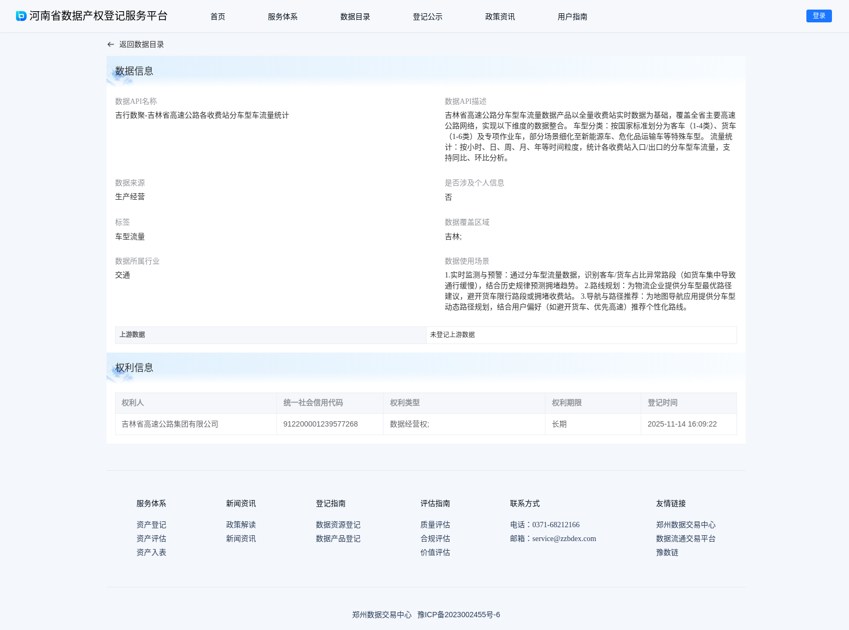The image size is (849, 630).
Task: Open the 登记公示 menu item
Action: click(x=428, y=17)
